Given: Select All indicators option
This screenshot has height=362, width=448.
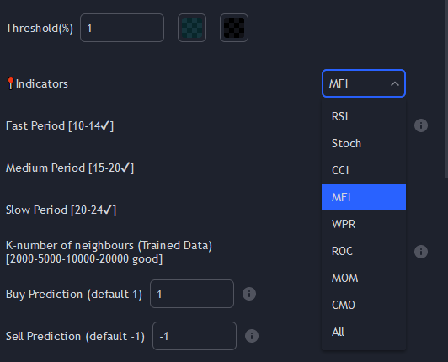Looking at the screenshot, I should pyautogui.click(x=364, y=332).
